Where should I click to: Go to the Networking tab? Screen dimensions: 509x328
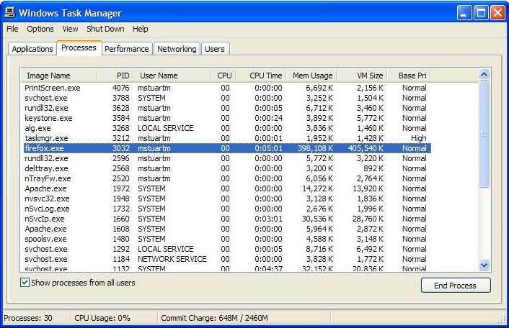coord(177,49)
